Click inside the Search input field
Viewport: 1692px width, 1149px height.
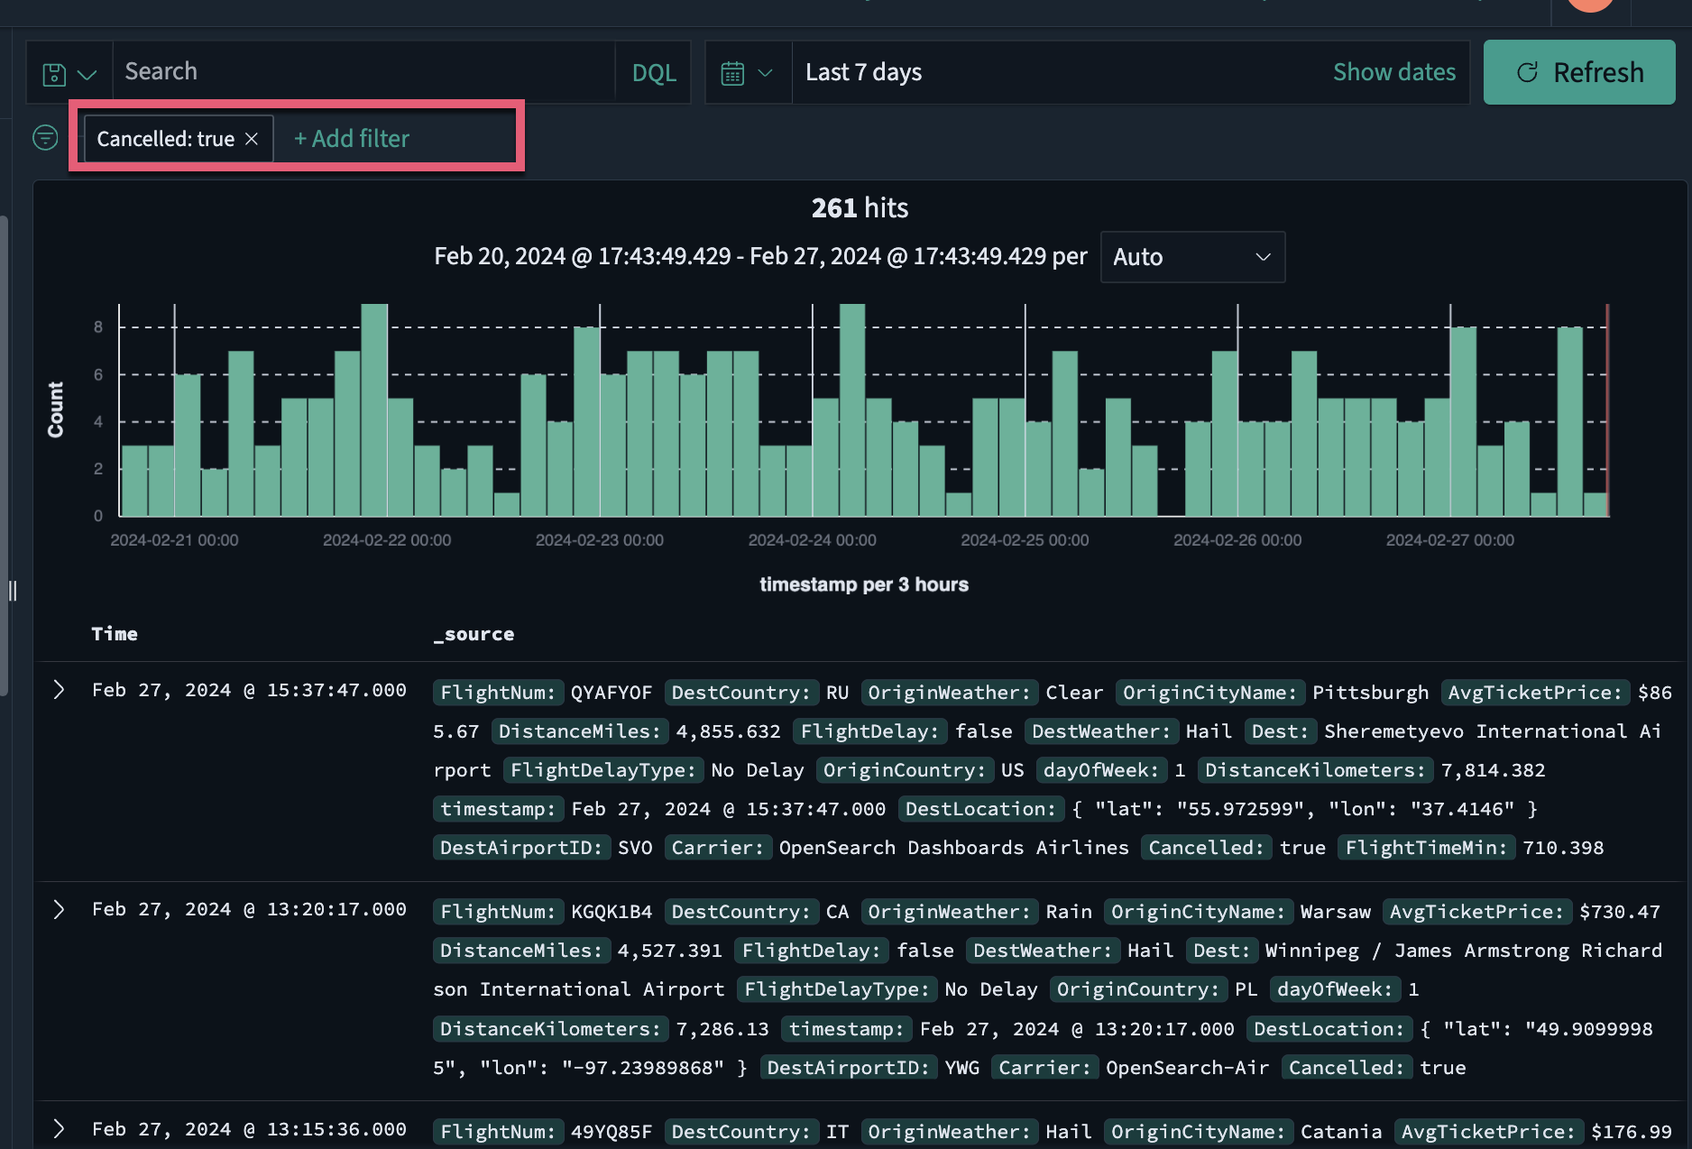(x=361, y=70)
